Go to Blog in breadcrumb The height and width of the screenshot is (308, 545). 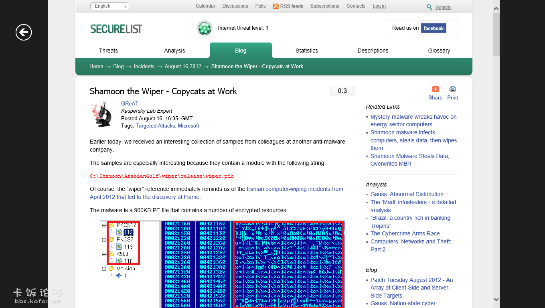click(x=118, y=67)
